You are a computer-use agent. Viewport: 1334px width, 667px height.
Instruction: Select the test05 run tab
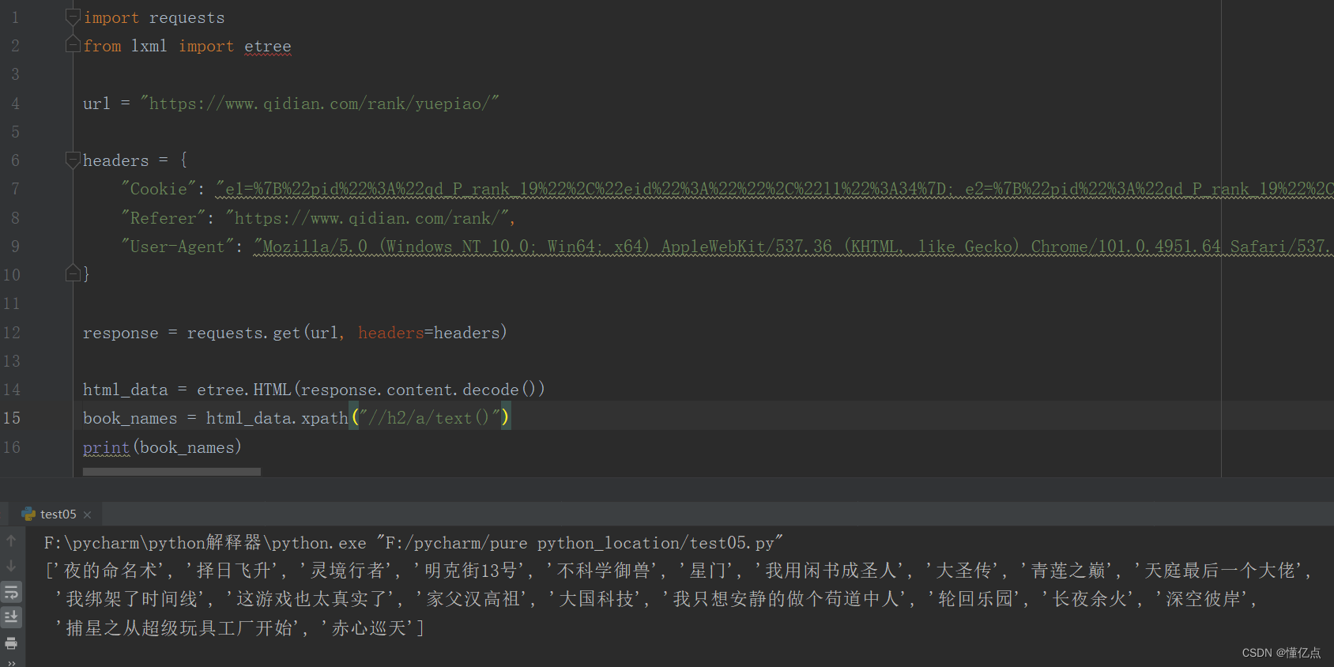(58, 514)
